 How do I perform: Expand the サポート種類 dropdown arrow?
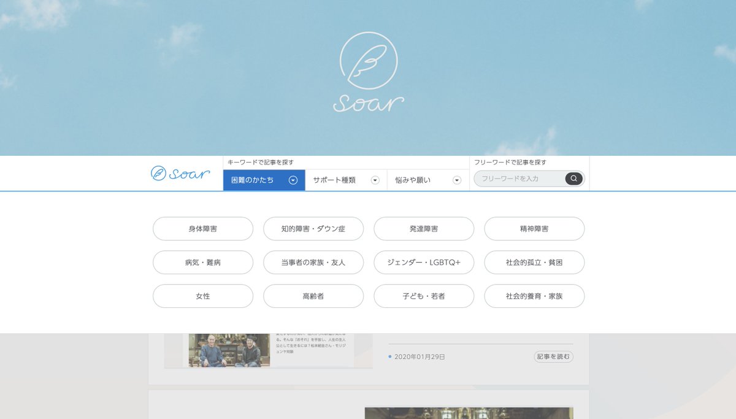point(375,180)
